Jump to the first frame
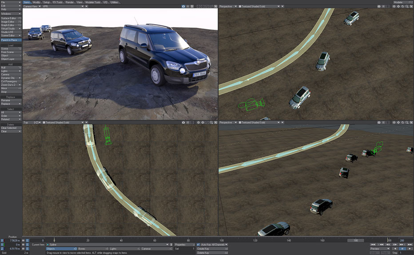This screenshot has width=414, height=255. click(x=373, y=245)
